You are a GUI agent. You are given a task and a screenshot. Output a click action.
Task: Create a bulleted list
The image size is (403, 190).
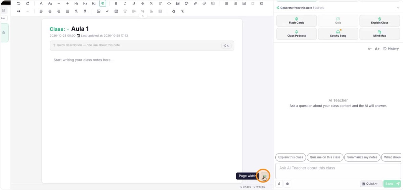tap(226, 3)
